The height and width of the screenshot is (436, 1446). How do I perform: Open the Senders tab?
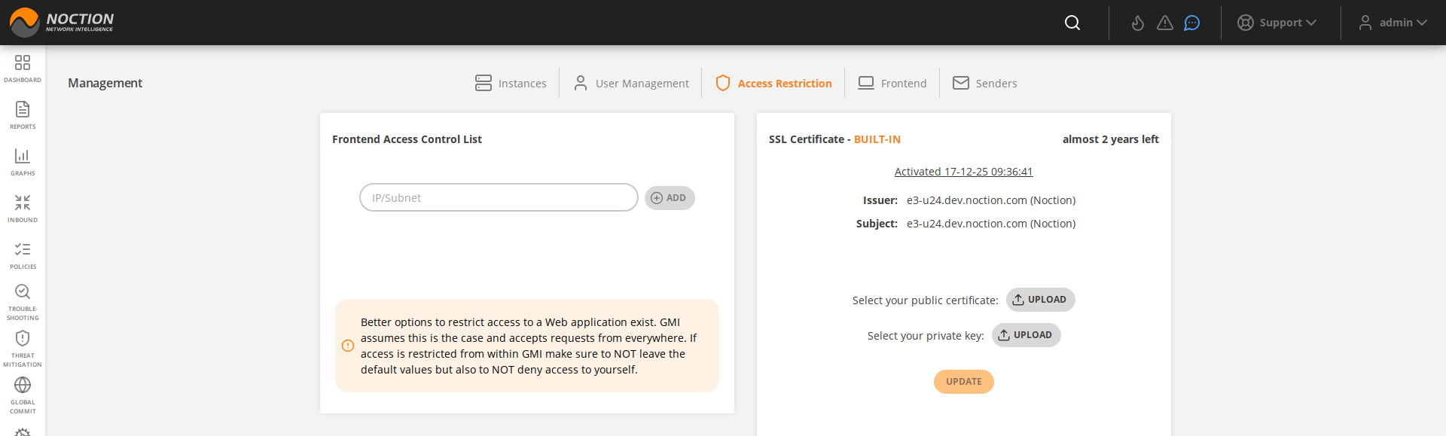coord(985,83)
